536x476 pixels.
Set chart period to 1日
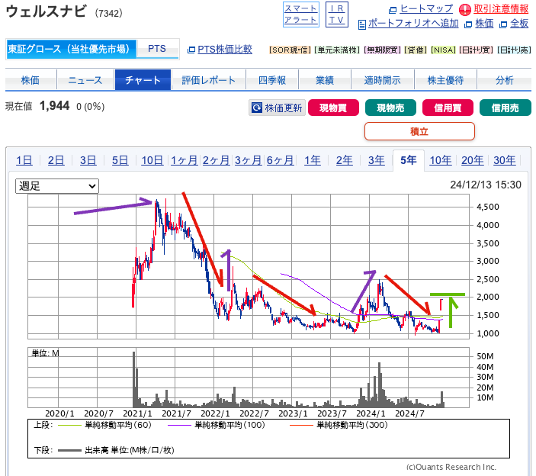[24, 160]
